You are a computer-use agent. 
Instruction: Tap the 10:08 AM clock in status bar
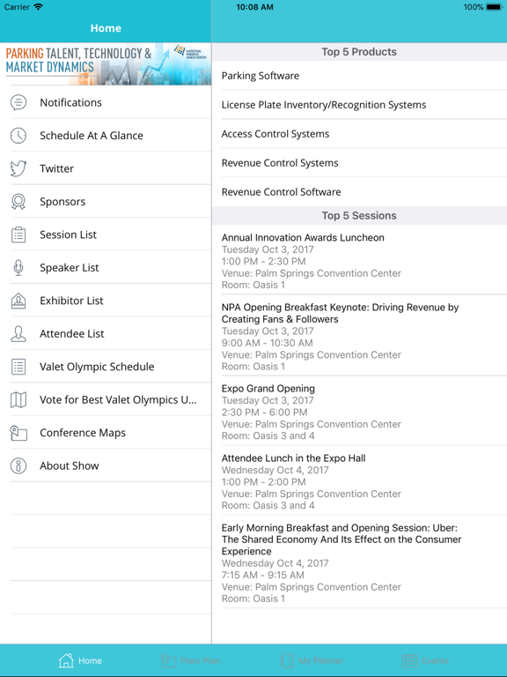coord(254,7)
